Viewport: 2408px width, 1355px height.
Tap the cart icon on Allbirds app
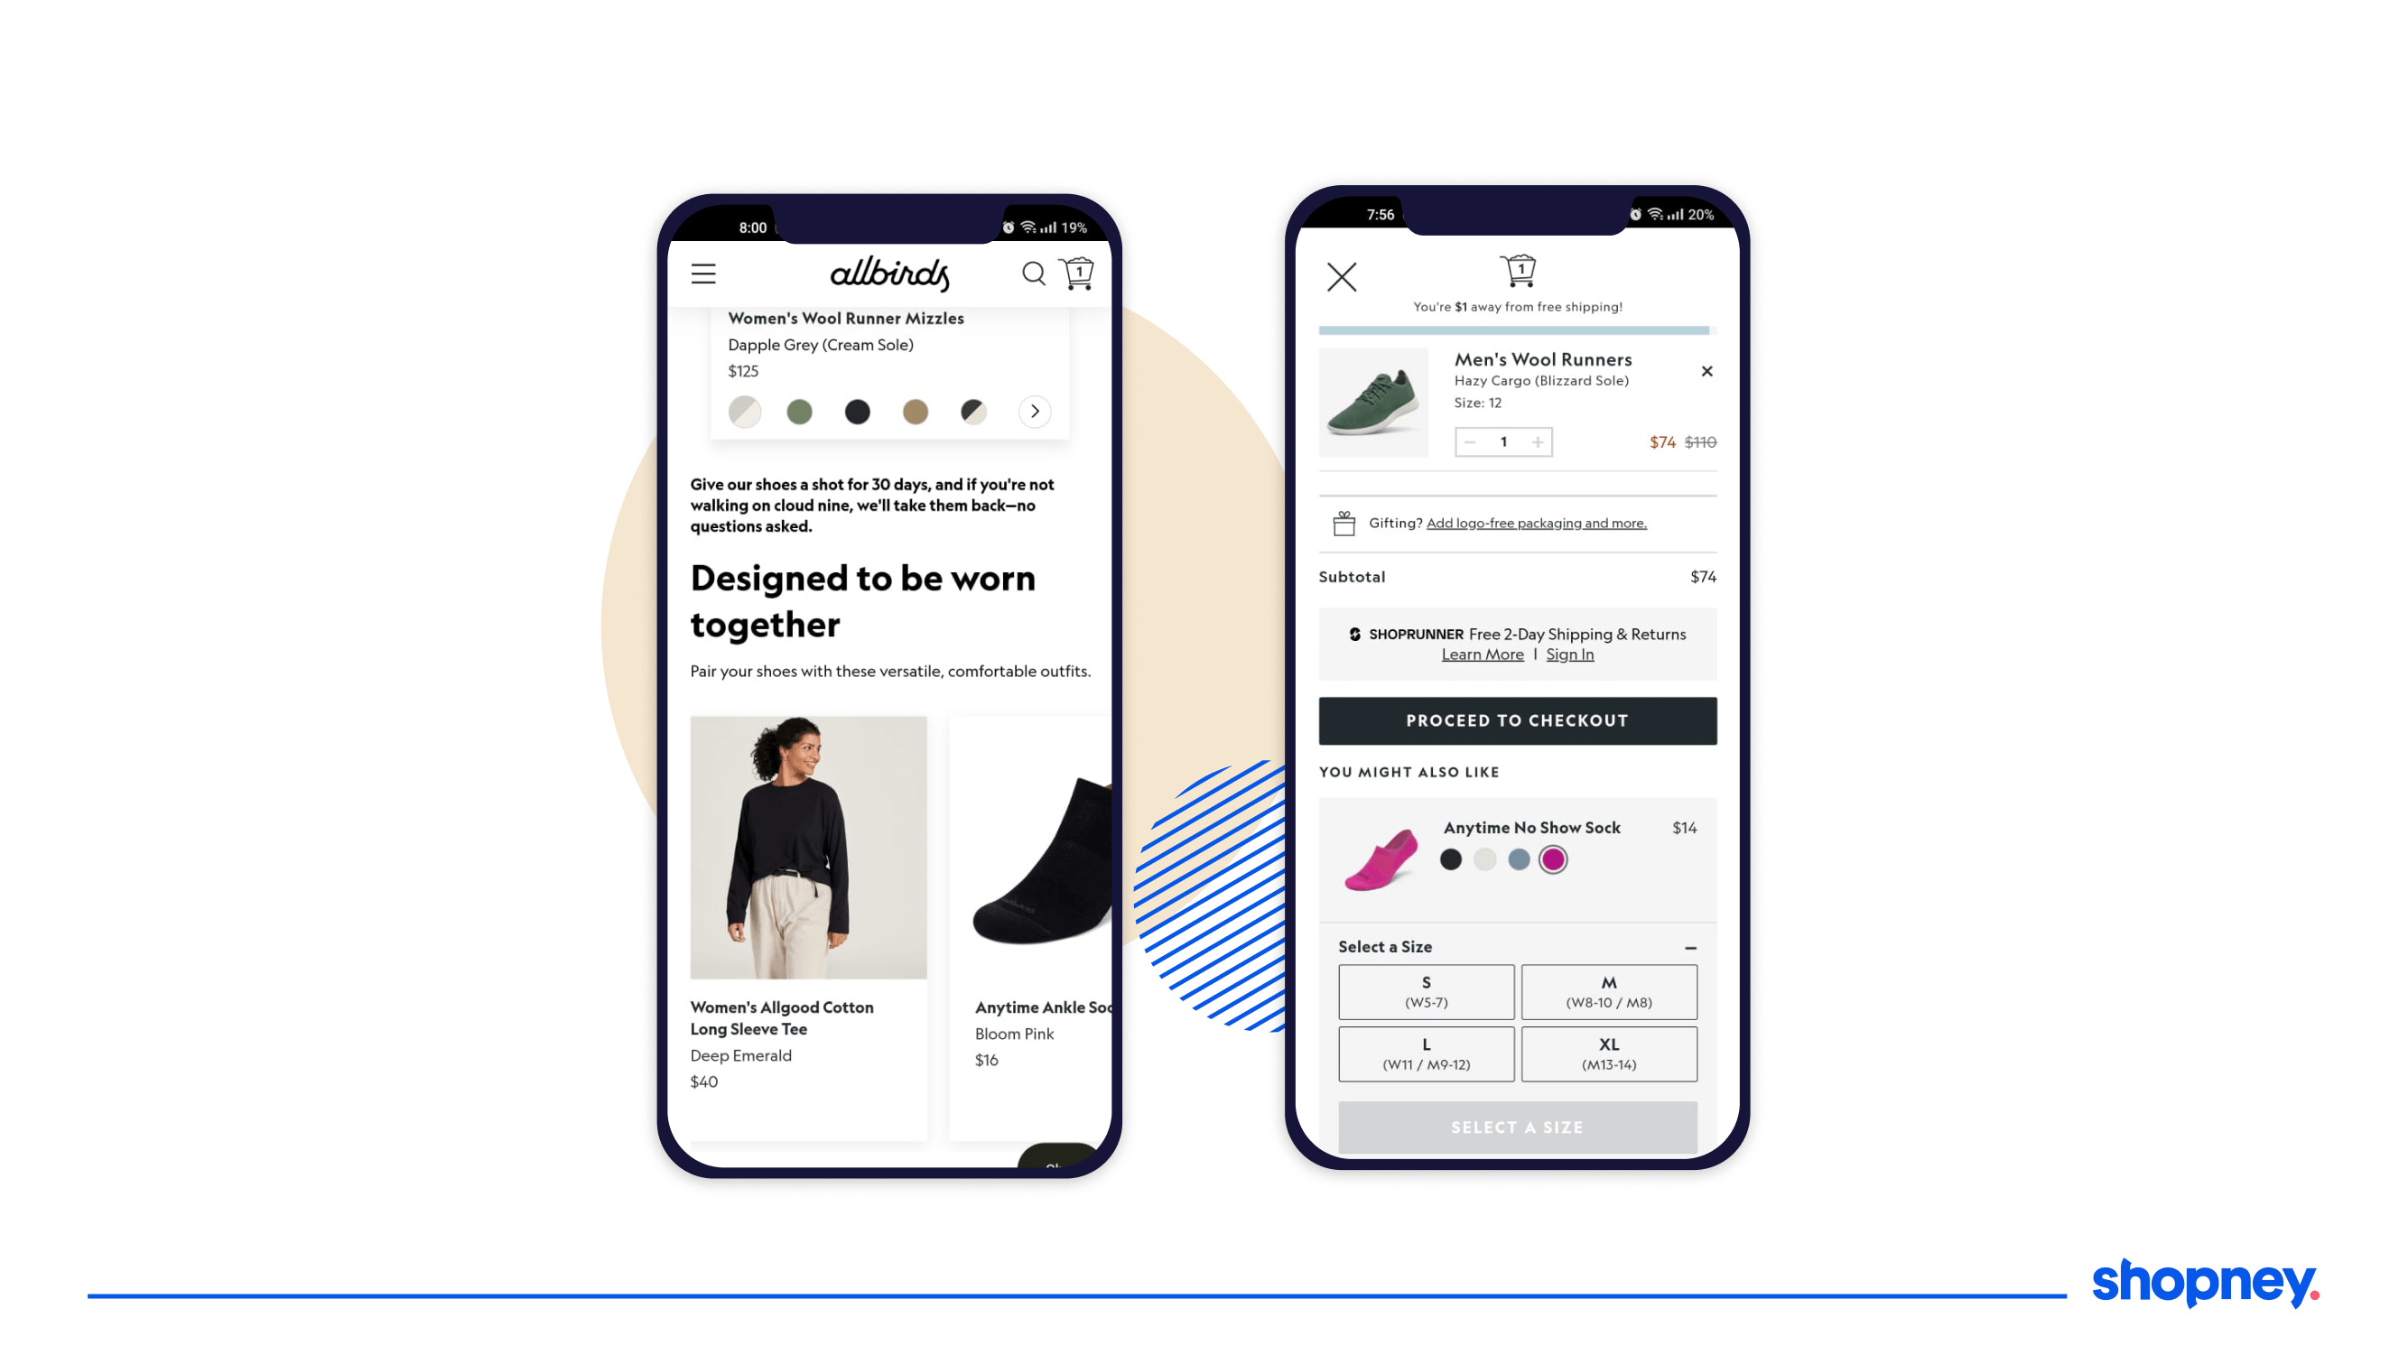pyautogui.click(x=1078, y=273)
